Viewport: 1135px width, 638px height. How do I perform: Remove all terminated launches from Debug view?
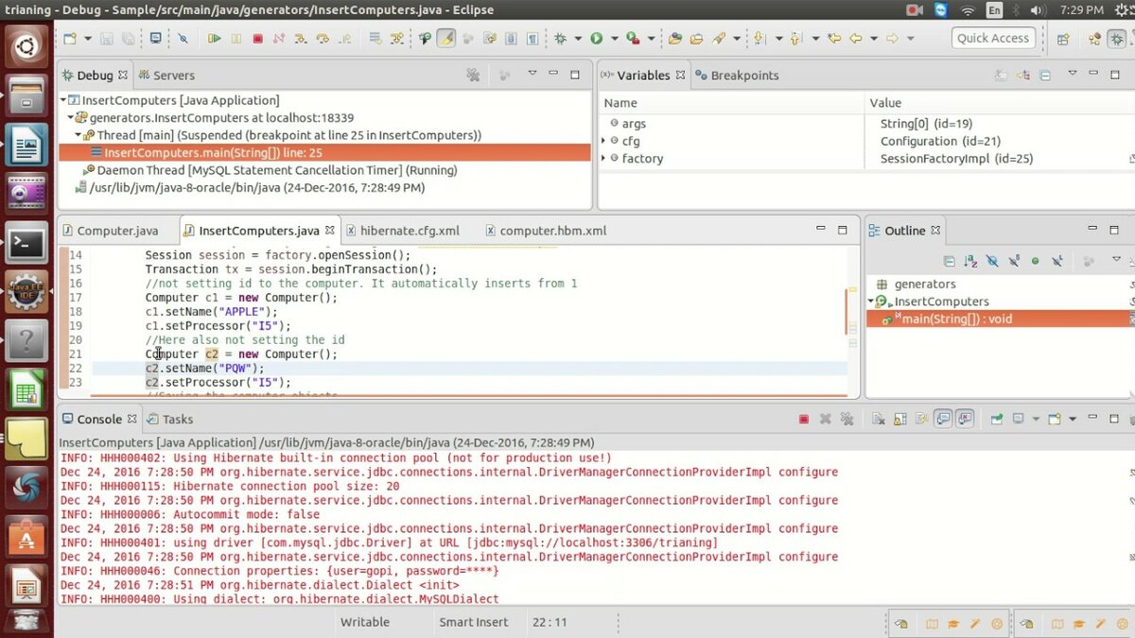[473, 74]
